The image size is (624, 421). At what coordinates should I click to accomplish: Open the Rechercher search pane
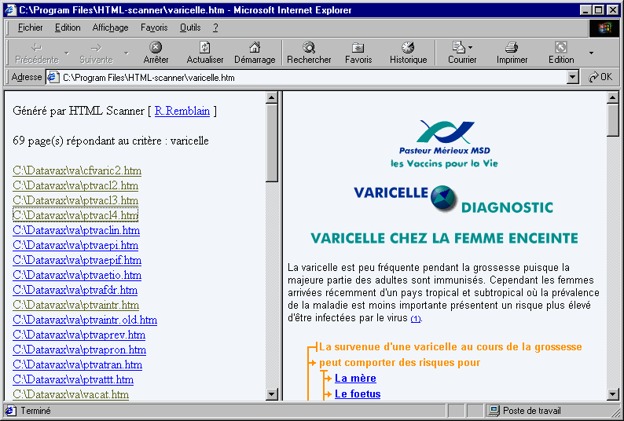click(309, 53)
